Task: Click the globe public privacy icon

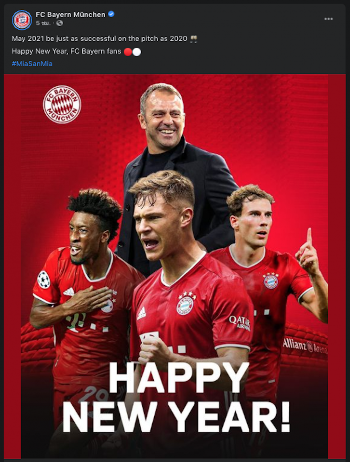Action: (x=59, y=23)
